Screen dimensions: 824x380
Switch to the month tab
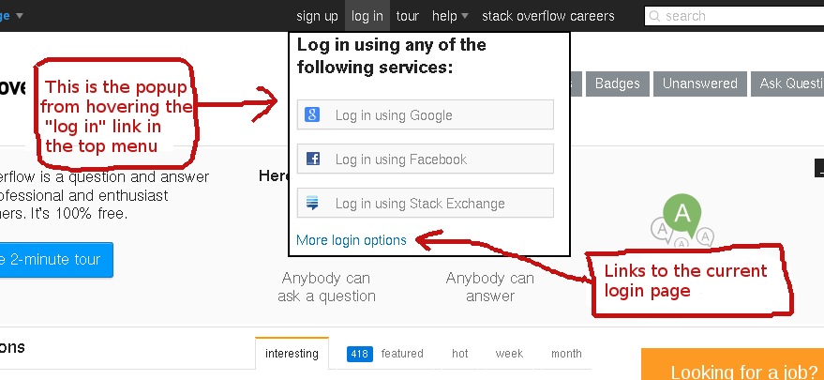click(566, 354)
